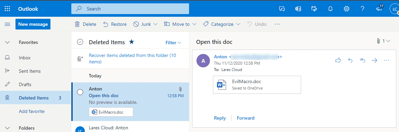
Task: Expand the Move to dropdown arrow
Action: (x=194, y=24)
